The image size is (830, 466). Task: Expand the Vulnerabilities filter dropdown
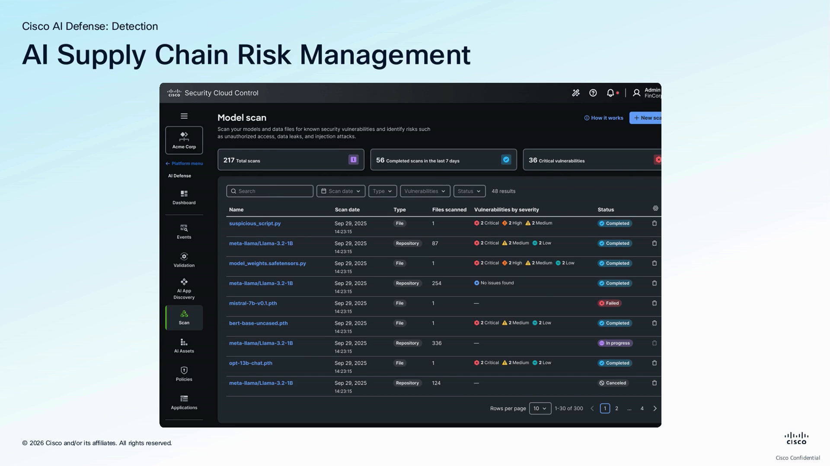tap(425, 191)
